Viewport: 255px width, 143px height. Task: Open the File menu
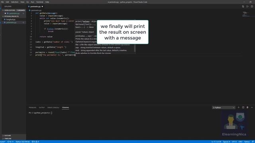point(2,2)
